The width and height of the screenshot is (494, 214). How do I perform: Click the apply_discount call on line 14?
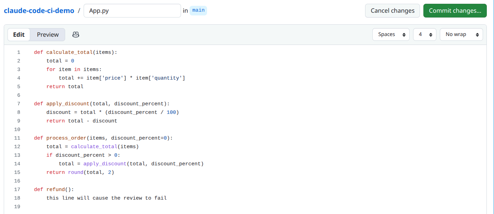[105, 164]
